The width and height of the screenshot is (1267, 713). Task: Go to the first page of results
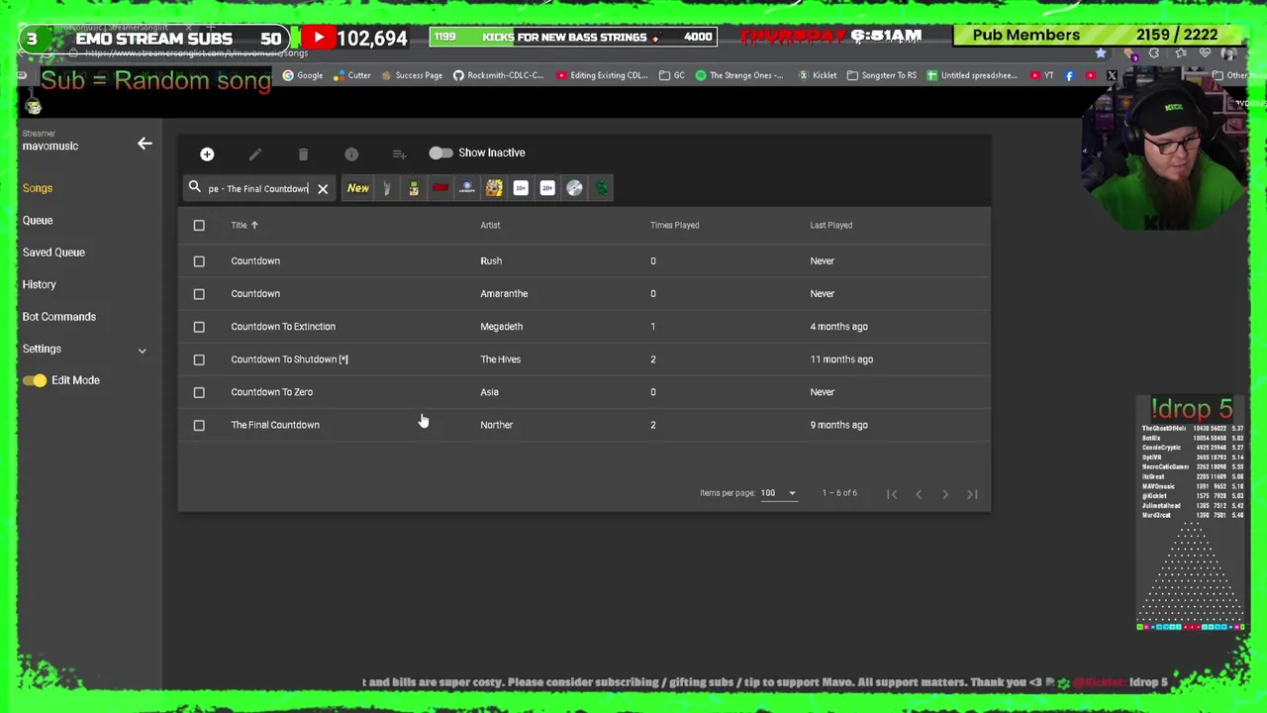pos(892,494)
